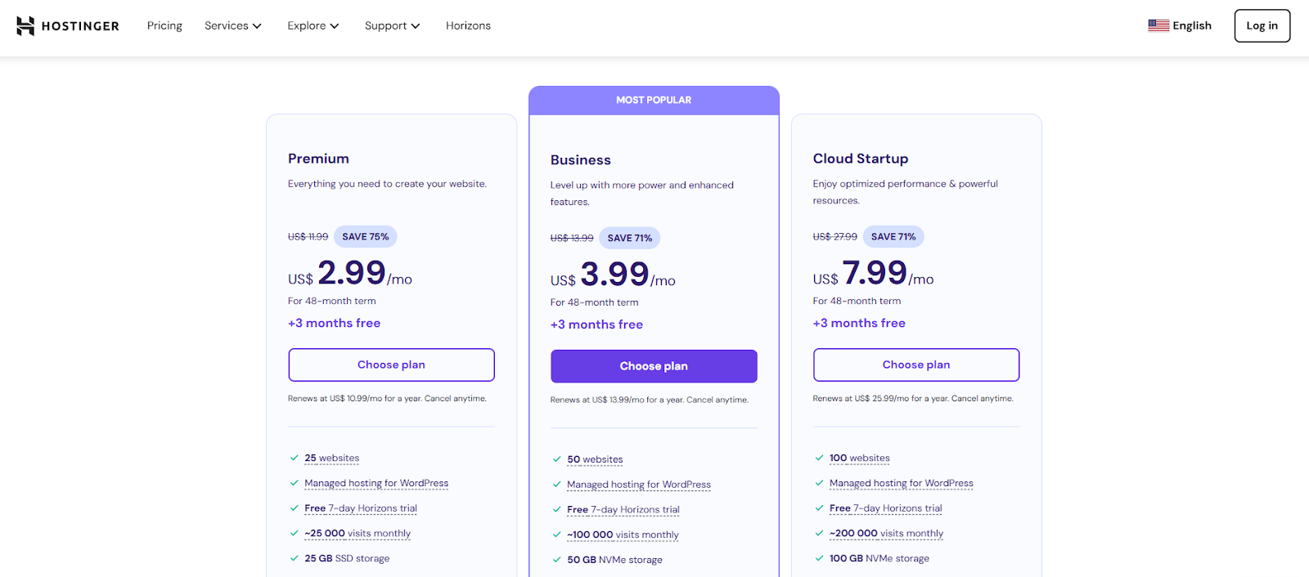This screenshot has height=577, width=1309.
Task: Click '100 GB NVMe storage' feature
Action: (x=879, y=559)
